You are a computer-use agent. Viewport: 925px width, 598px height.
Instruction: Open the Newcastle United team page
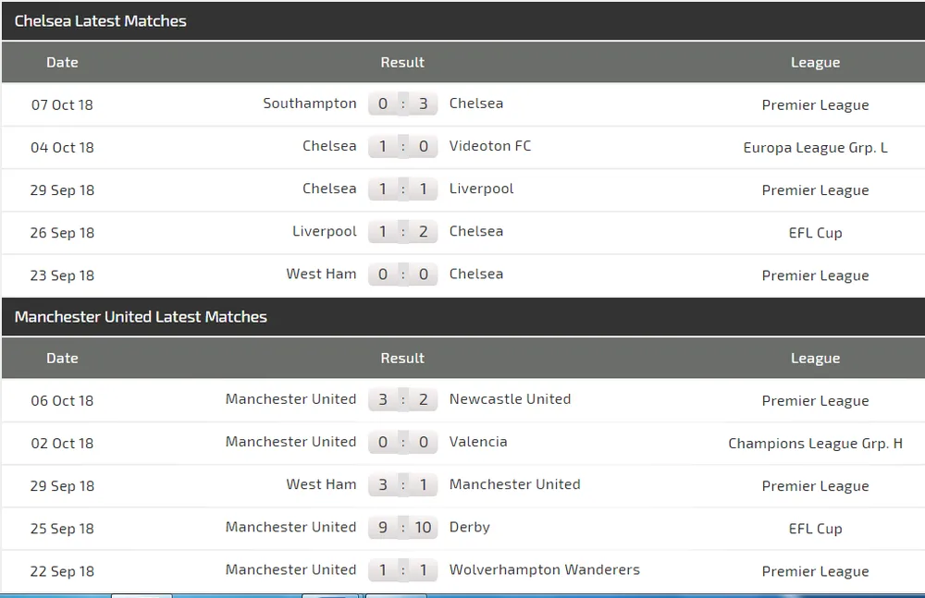(x=510, y=399)
